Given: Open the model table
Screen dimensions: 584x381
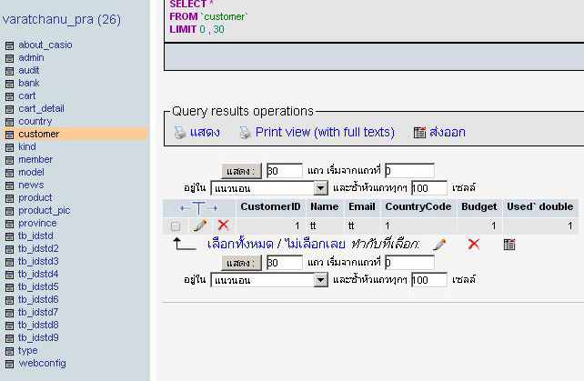Looking at the screenshot, I should 31,173.
